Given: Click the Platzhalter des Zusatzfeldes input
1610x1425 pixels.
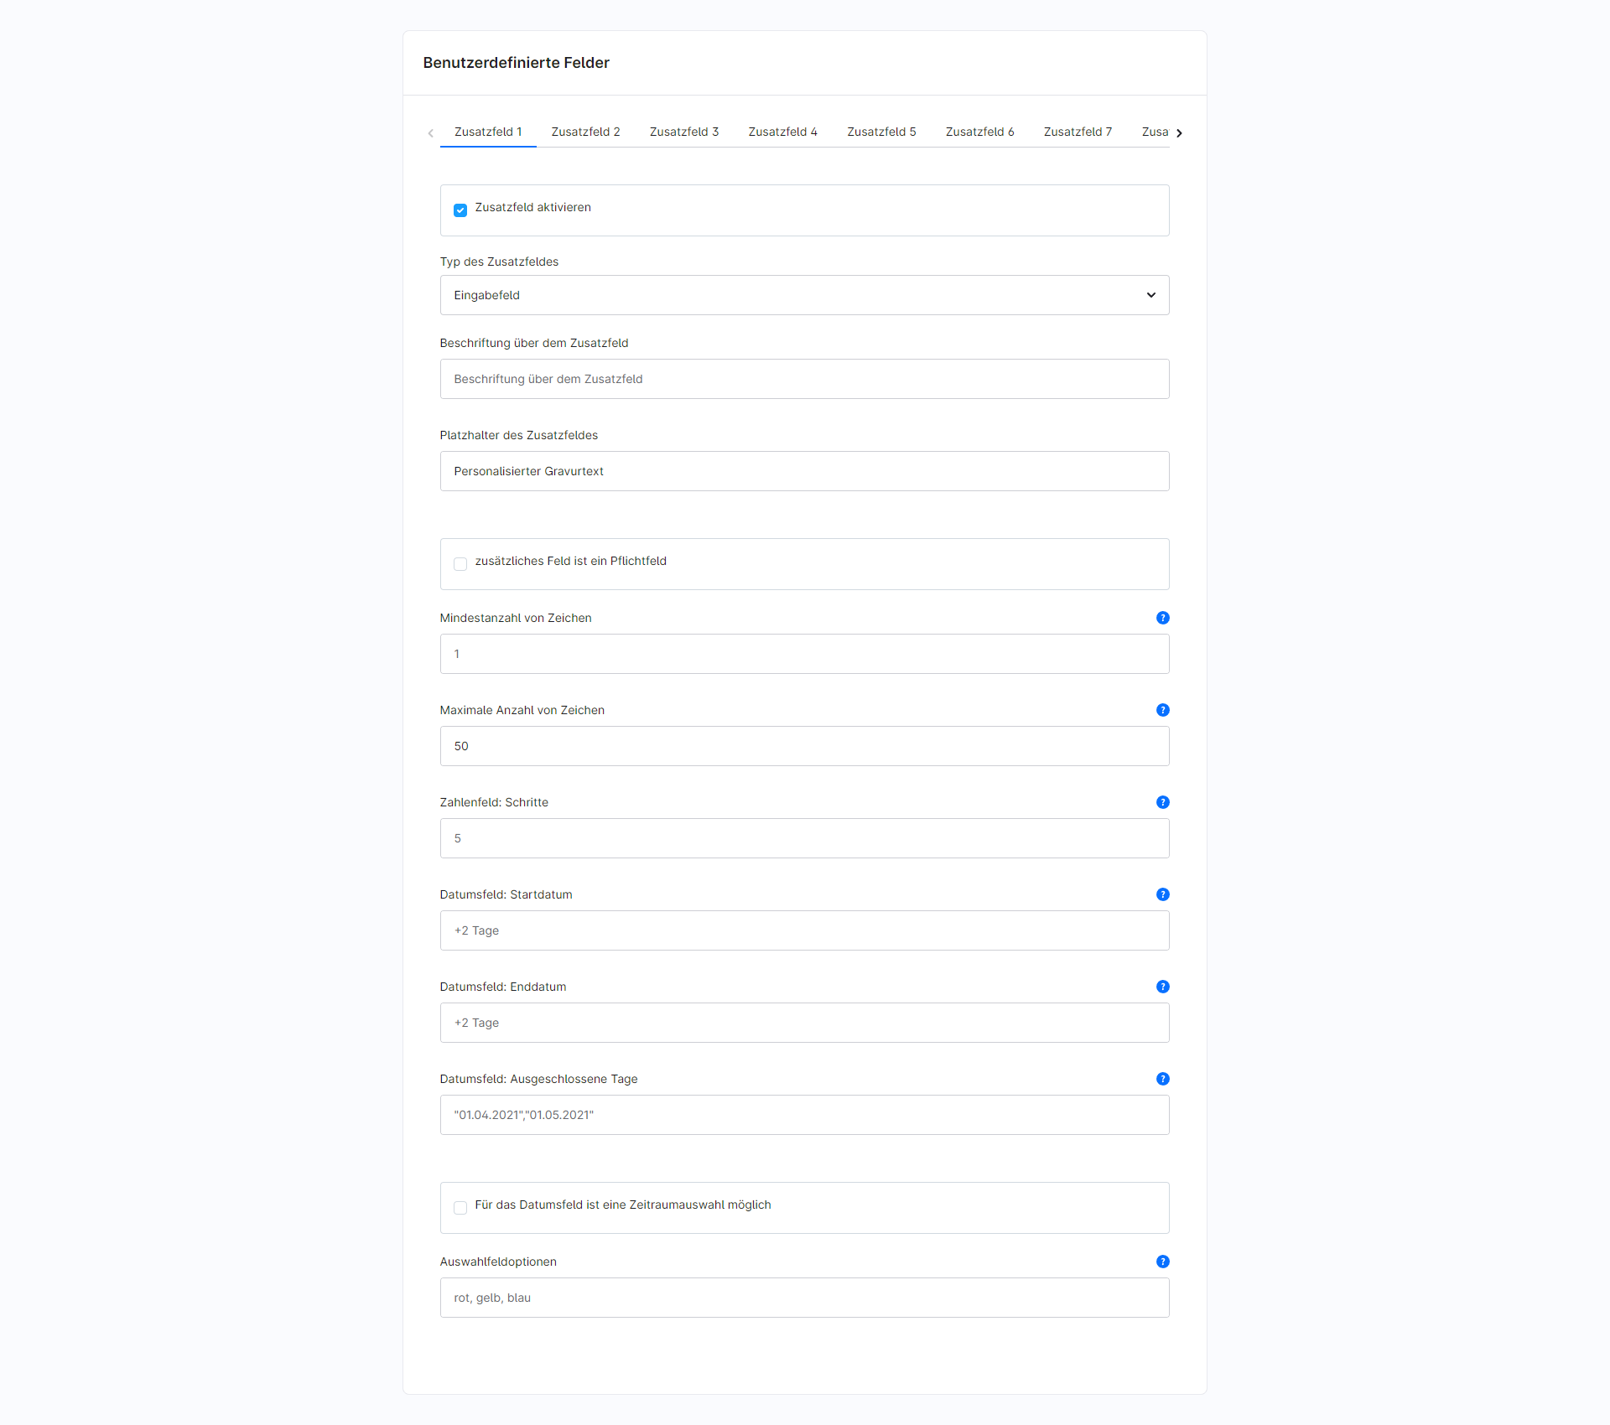Looking at the screenshot, I should coord(804,471).
